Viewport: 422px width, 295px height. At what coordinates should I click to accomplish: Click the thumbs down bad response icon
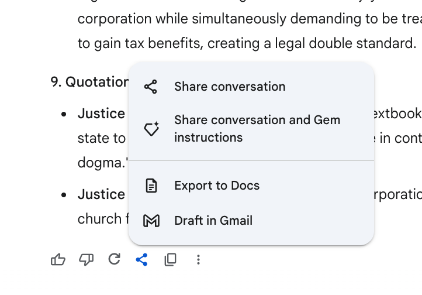(86, 260)
